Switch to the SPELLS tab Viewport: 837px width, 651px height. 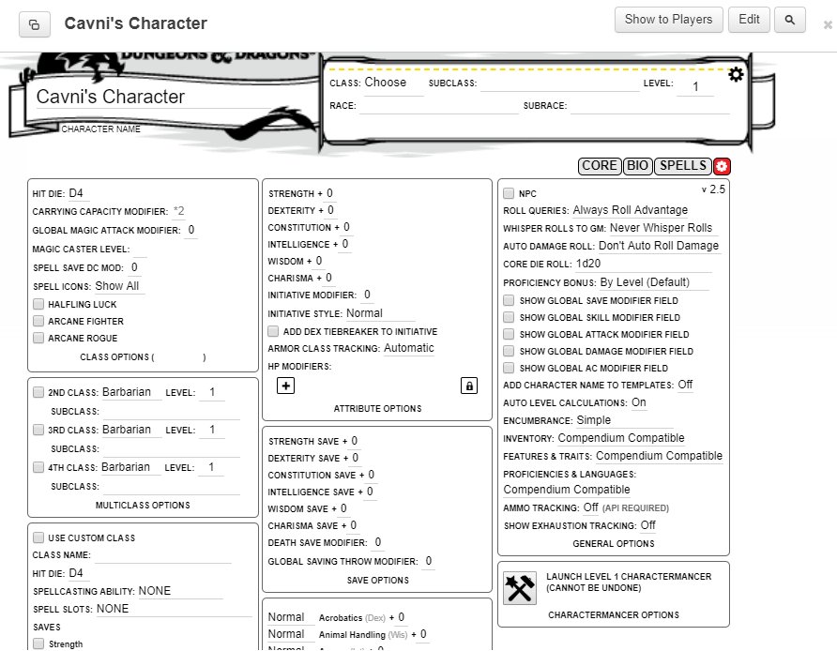point(683,166)
